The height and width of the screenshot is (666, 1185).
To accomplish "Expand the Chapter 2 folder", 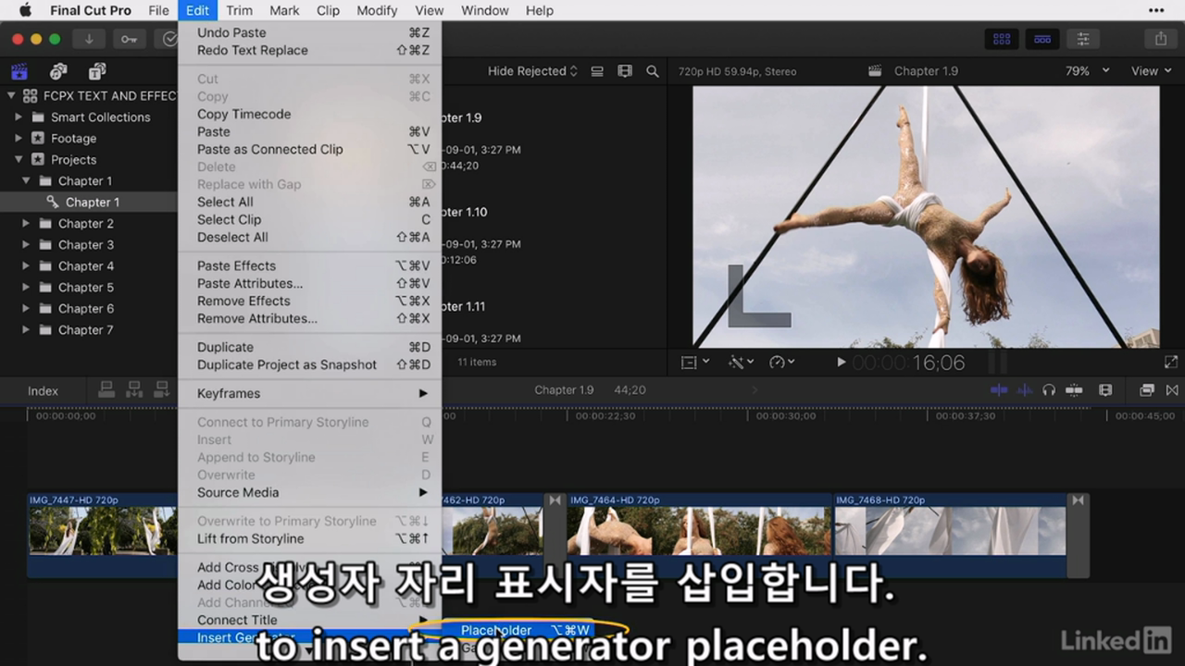I will (26, 224).
